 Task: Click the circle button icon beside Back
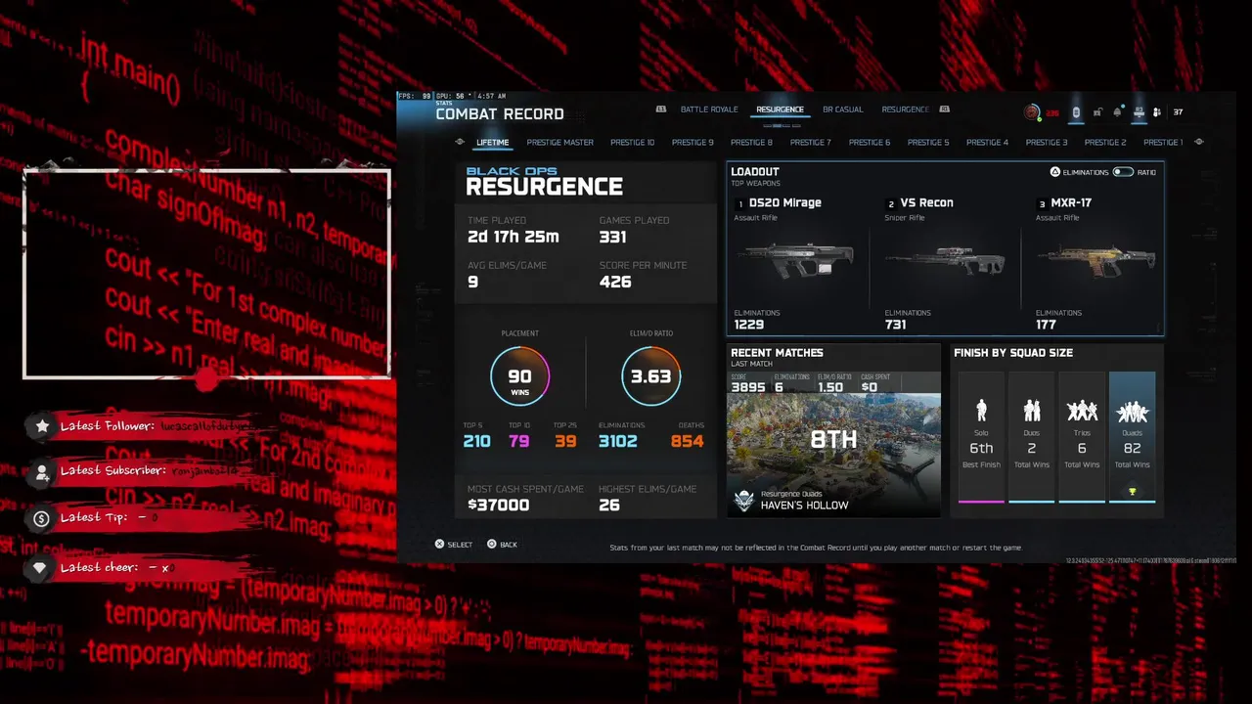[x=491, y=544]
